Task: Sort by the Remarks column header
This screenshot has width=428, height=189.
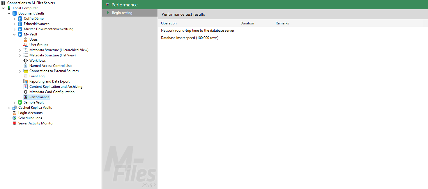Action: tap(282, 23)
